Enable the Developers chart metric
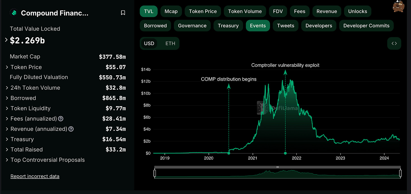411x194 pixels. click(x=319, y=26)
